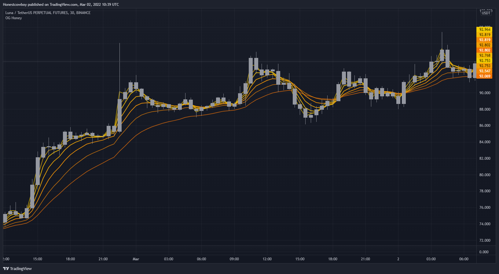Click the OG Honey indicator label
Viewport: 499px width, 274px height.
[13, 18]
